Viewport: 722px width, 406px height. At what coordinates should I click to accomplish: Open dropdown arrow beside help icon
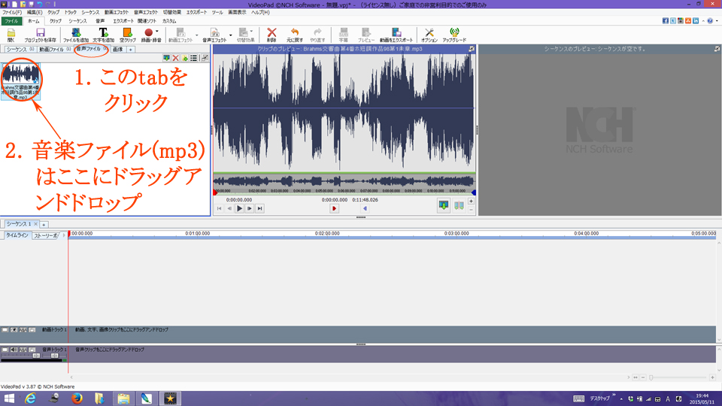[x=717, y=21]
